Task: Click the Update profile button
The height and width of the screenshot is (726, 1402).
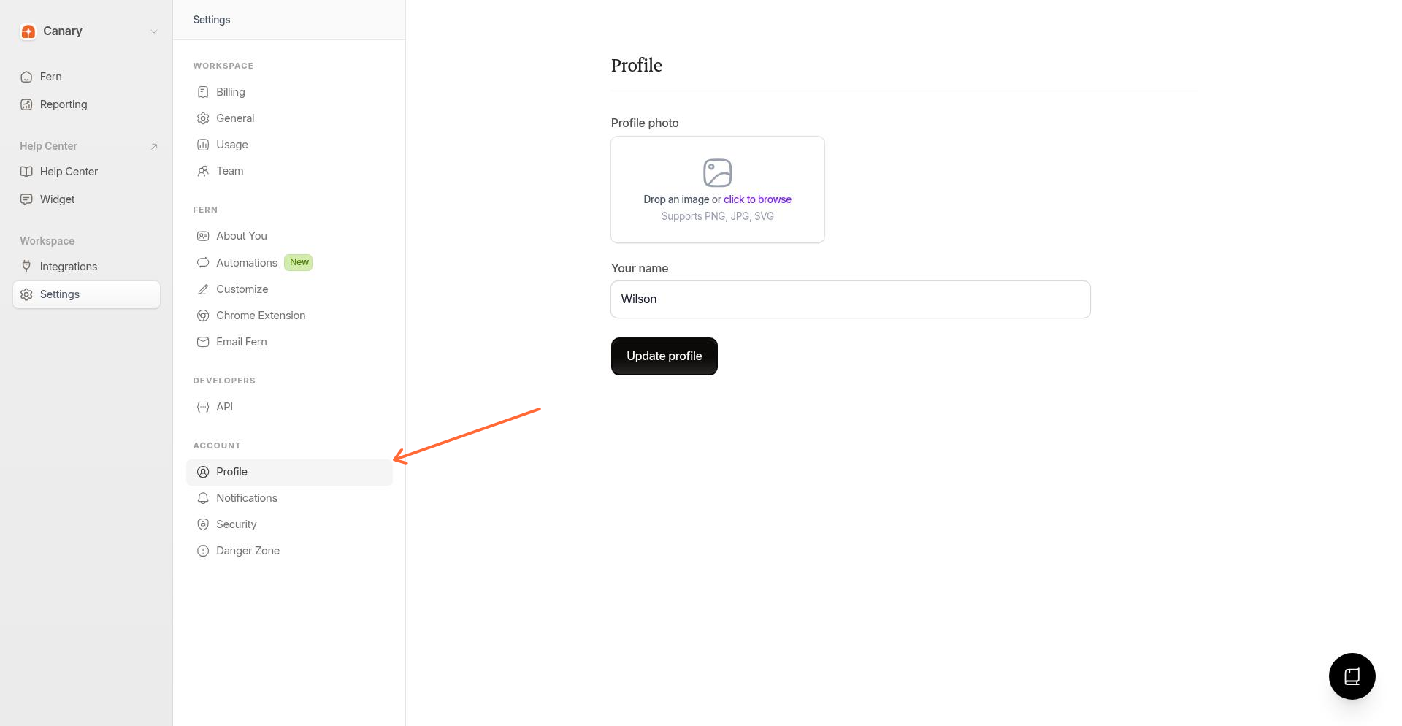Action: pyautogui.click(x=664, y=356)
